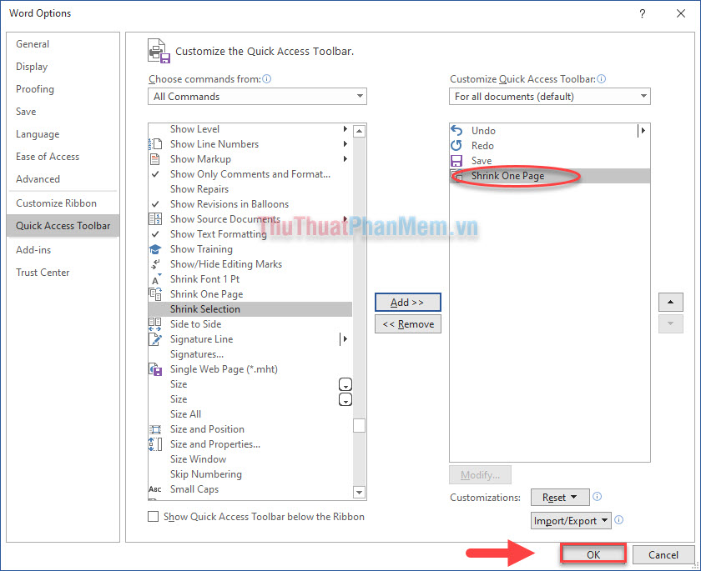
Task: Confirm changes with the OK button
Action: tap(593, 553)
